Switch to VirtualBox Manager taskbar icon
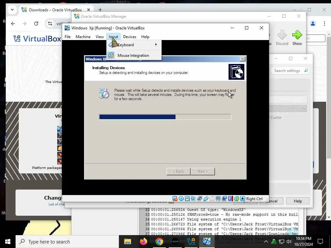331x248 pixels. [191, 242]
